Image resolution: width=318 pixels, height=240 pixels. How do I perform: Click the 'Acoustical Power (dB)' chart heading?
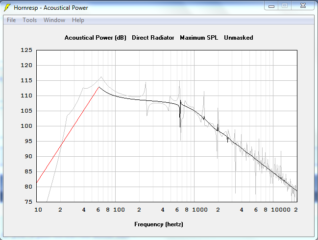(x=96, y=38)
